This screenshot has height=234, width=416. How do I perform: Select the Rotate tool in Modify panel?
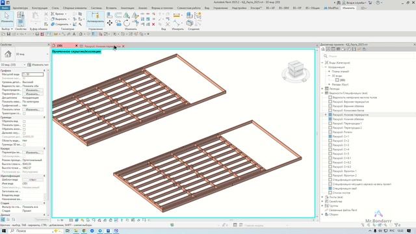pos(127,23)
